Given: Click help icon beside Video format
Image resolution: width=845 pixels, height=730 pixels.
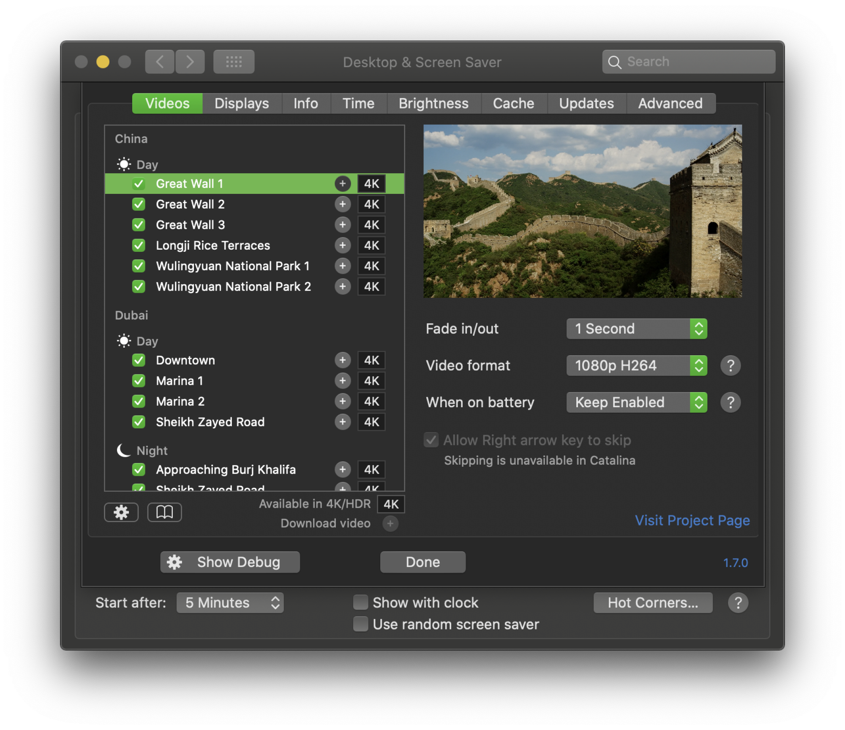Looking at the screenshot, I should pos(731,366).
